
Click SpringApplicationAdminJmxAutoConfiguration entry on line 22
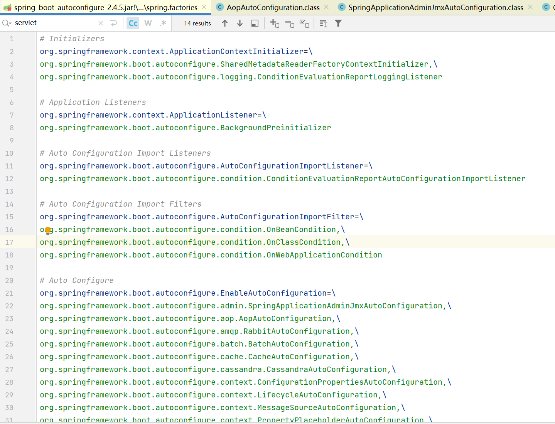[246, 306]
